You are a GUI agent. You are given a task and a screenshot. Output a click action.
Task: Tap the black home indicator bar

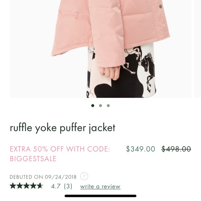[x=101, y=196]
